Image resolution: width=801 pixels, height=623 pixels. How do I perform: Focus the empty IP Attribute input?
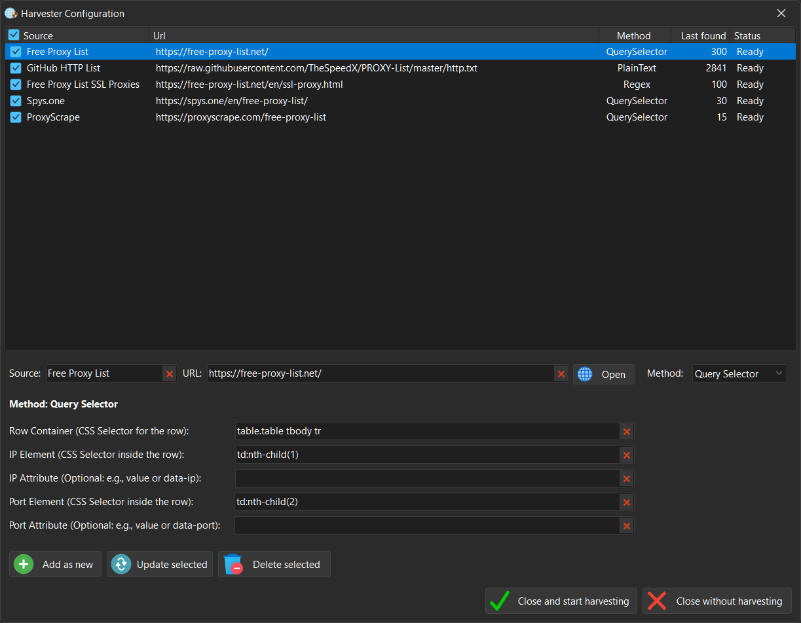point(427,478)
